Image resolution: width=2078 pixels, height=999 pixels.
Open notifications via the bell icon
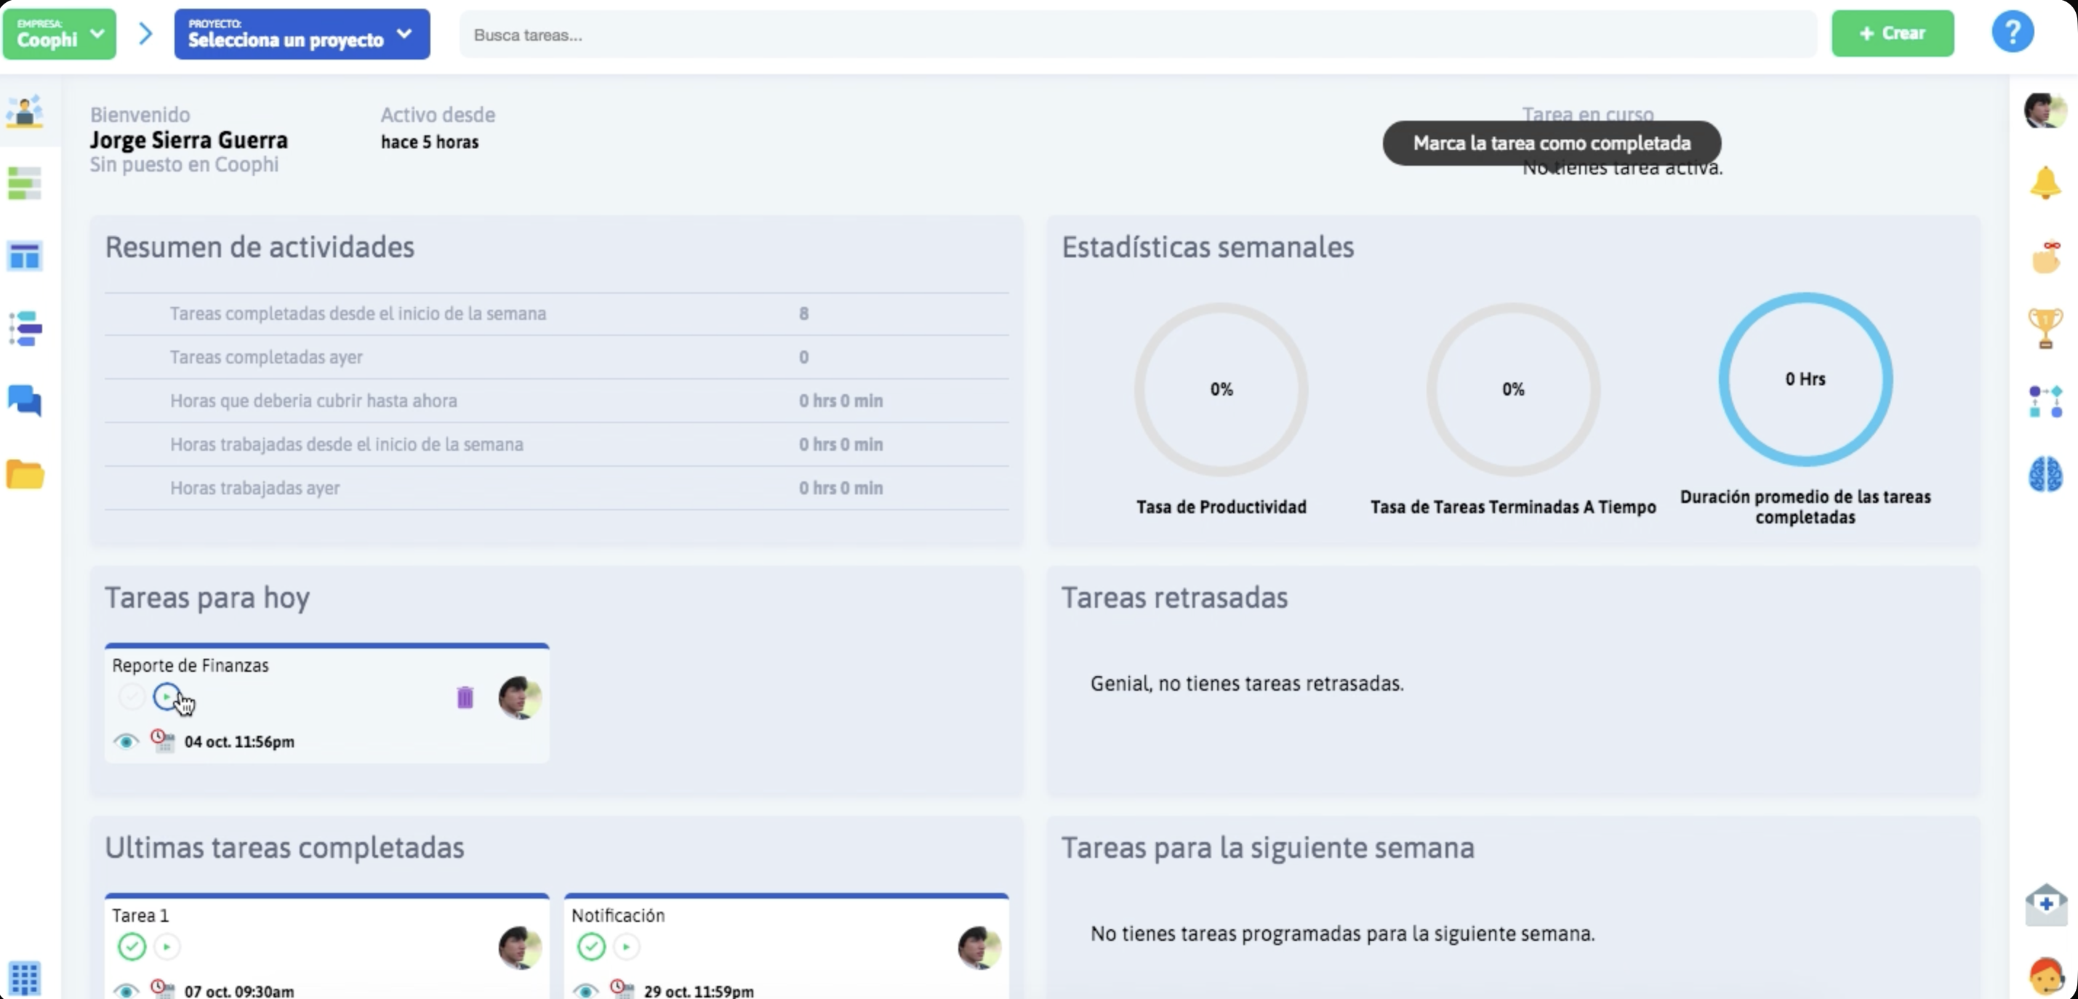2045,183
